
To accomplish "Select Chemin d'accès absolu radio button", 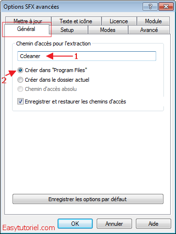I will pos(47,89).
